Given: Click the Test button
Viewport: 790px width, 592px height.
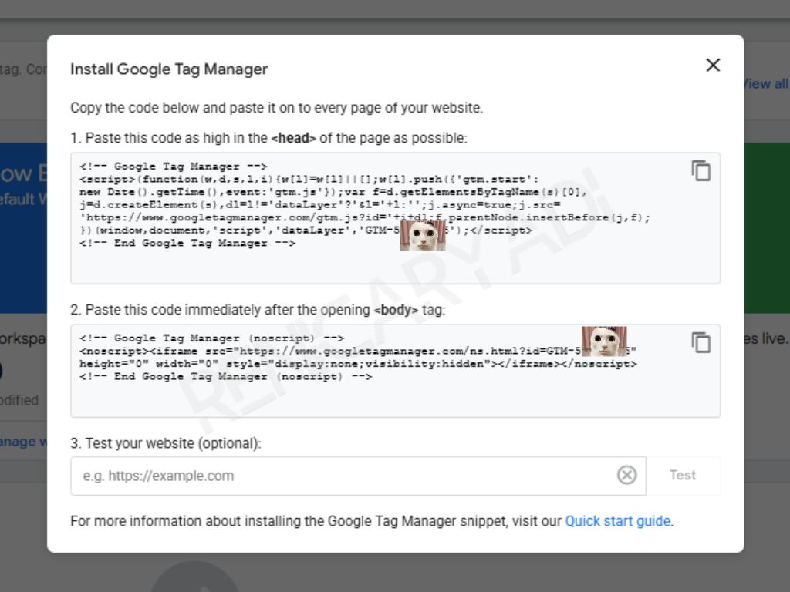Looking at the screenshot, I should [x=683, y=475].
